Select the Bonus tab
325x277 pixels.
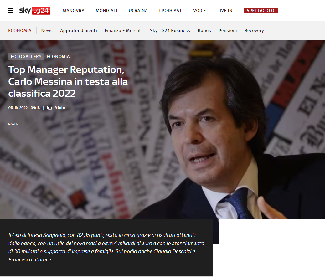[204, 31]
